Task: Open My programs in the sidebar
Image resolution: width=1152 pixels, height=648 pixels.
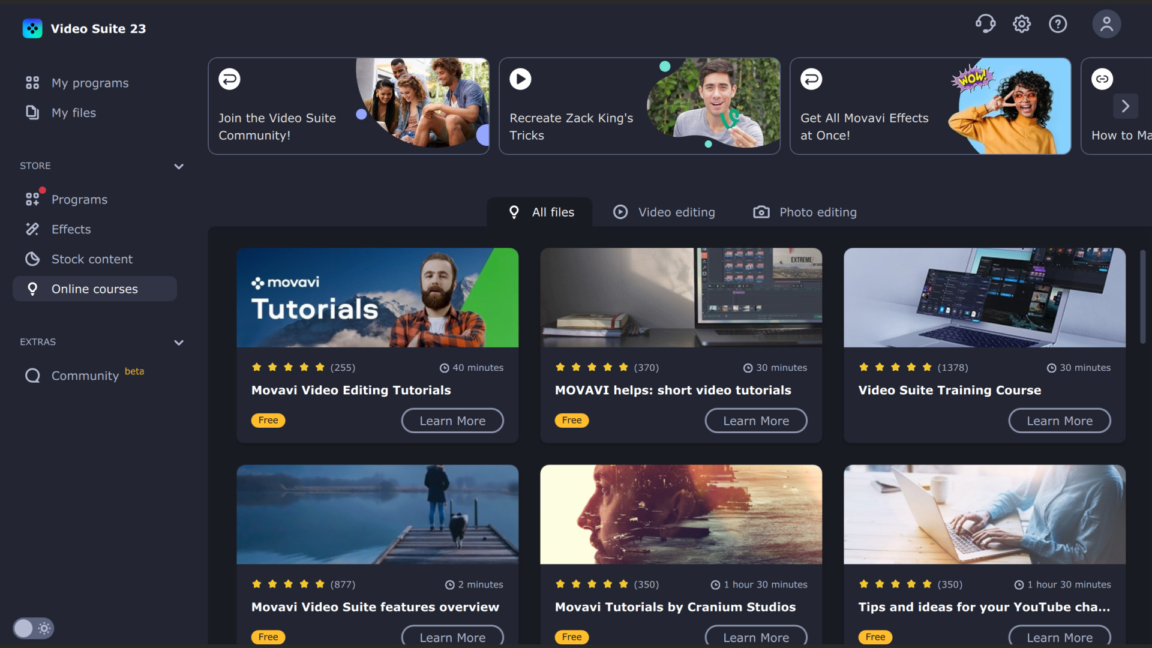Action: (90, 83)
